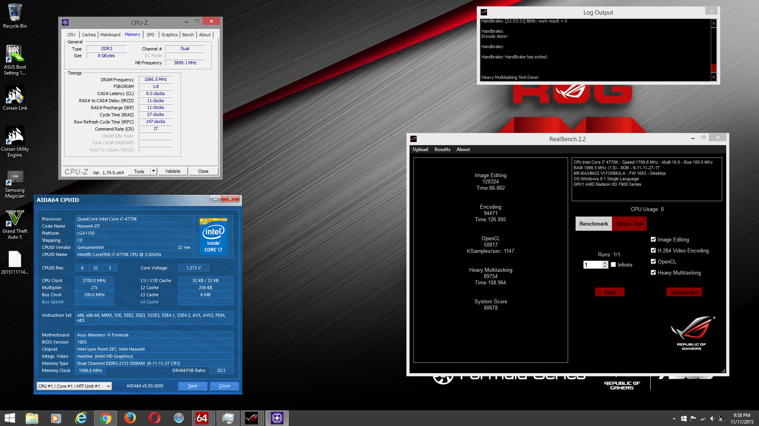This screenshot has height=426, width=759.
Task: Click the Start button in RealBench
Action: (x=610, y=292)
